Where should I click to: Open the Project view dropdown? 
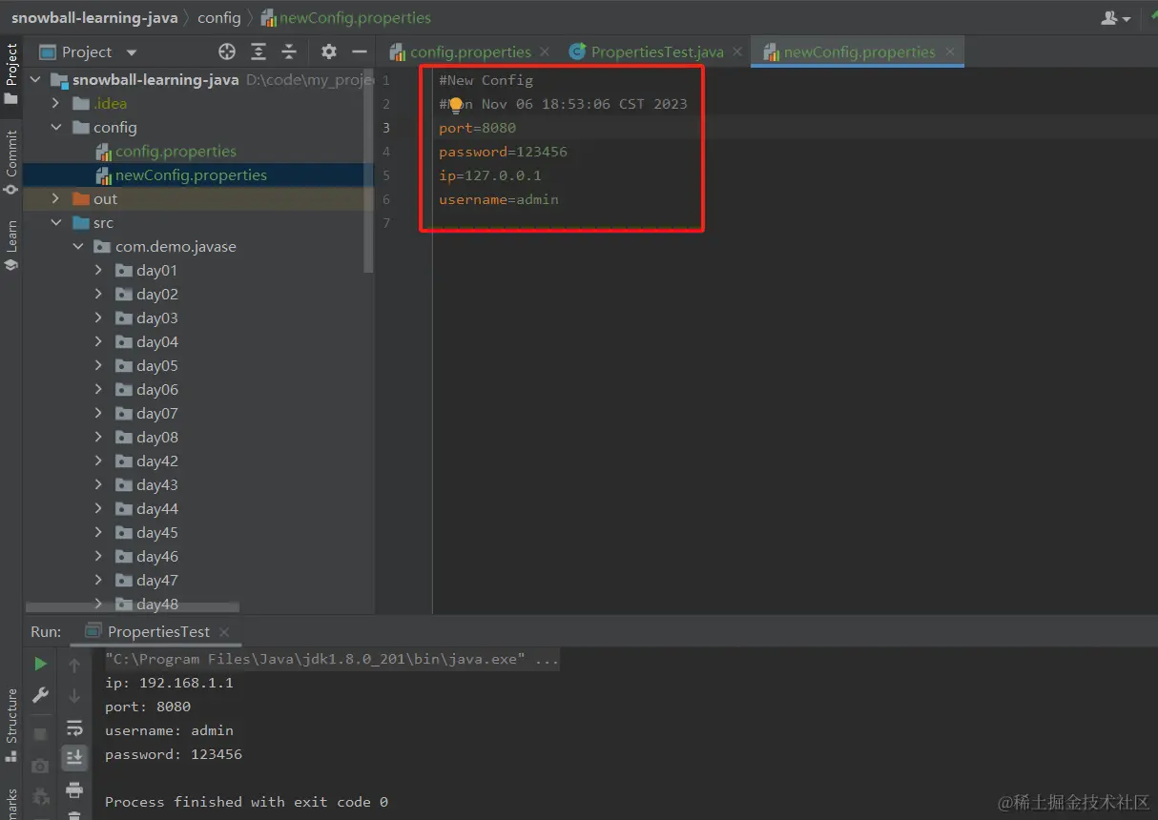click(x=132, y=52)
